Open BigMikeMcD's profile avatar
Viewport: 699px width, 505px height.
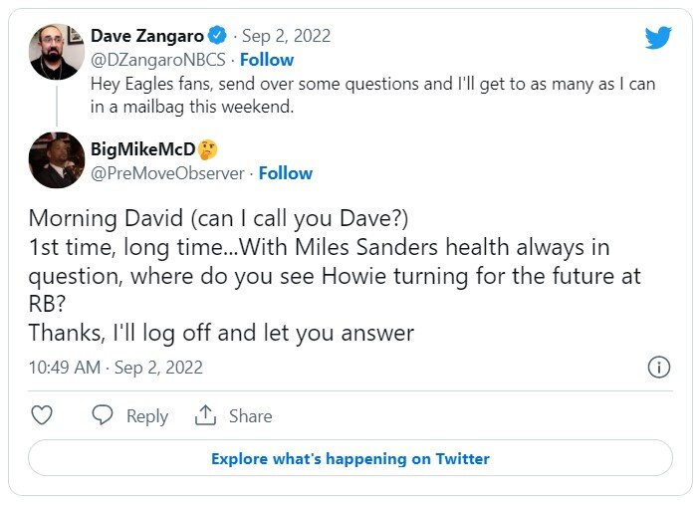coord(57,159)
